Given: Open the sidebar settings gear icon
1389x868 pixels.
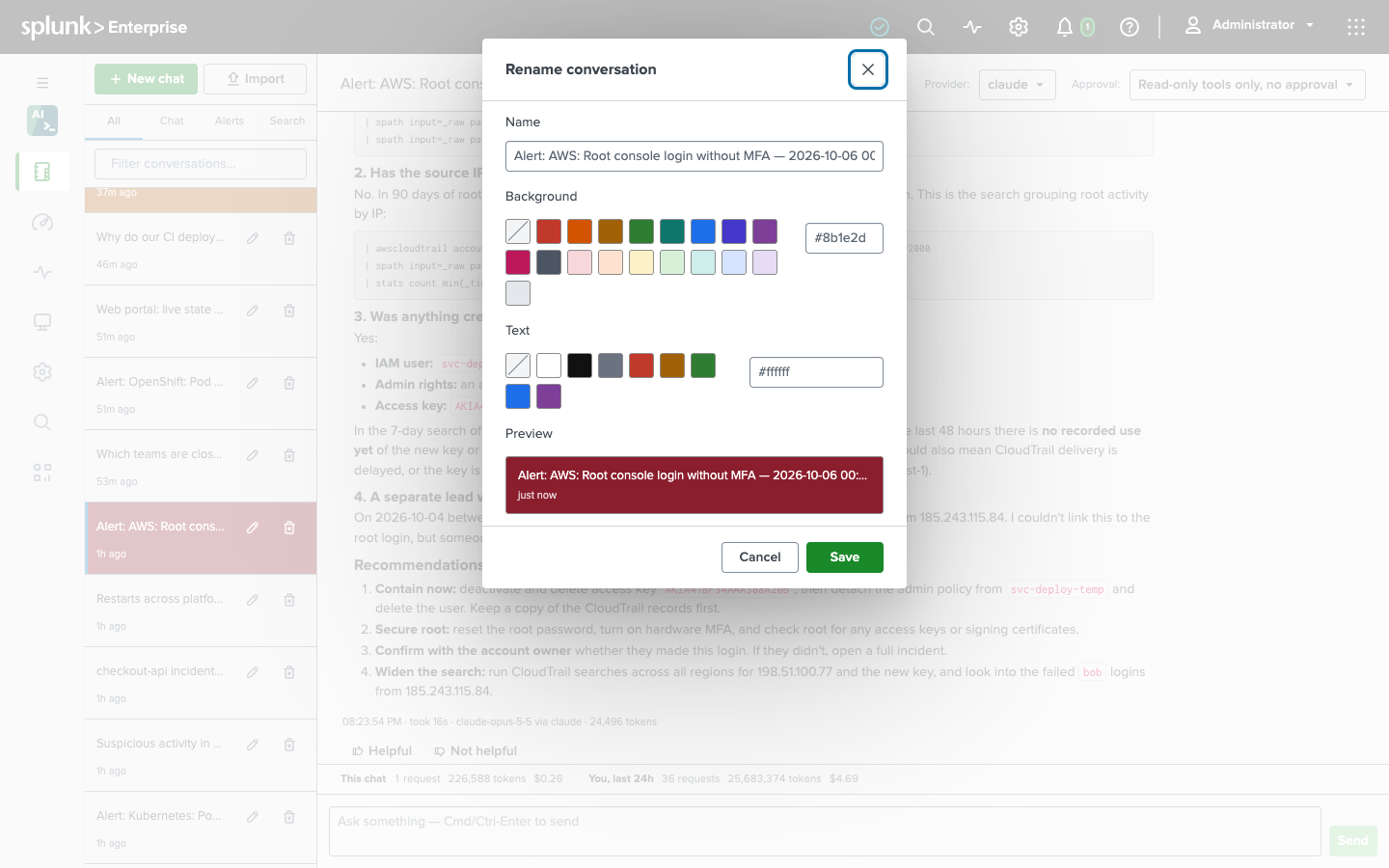Looking at the screenshot, I should tap(42, 372).
